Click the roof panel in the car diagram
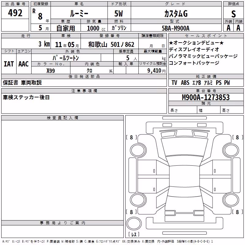 (184, 176)
